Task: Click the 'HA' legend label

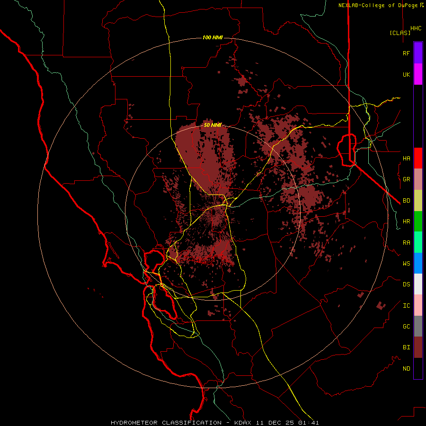Action: 406,159
